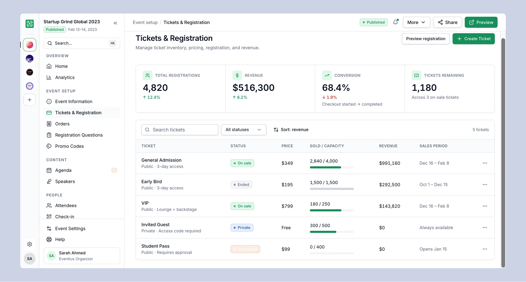Open Analytics in sidebar
The width and height of the screenshot is (526, 282).
tap(82, 78)
